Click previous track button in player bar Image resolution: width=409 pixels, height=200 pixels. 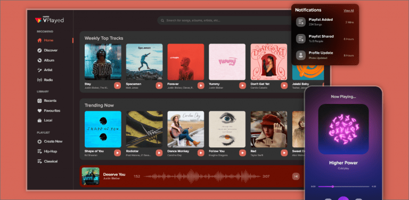point(296,177)
